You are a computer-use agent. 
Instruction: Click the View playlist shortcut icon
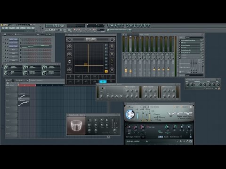point(109,25)
